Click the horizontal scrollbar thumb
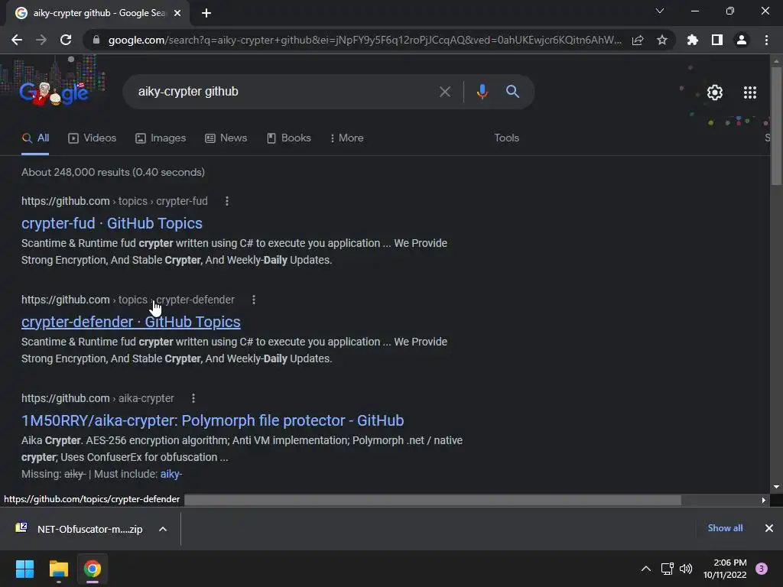783x587 pixels. (x=433, y=500)
